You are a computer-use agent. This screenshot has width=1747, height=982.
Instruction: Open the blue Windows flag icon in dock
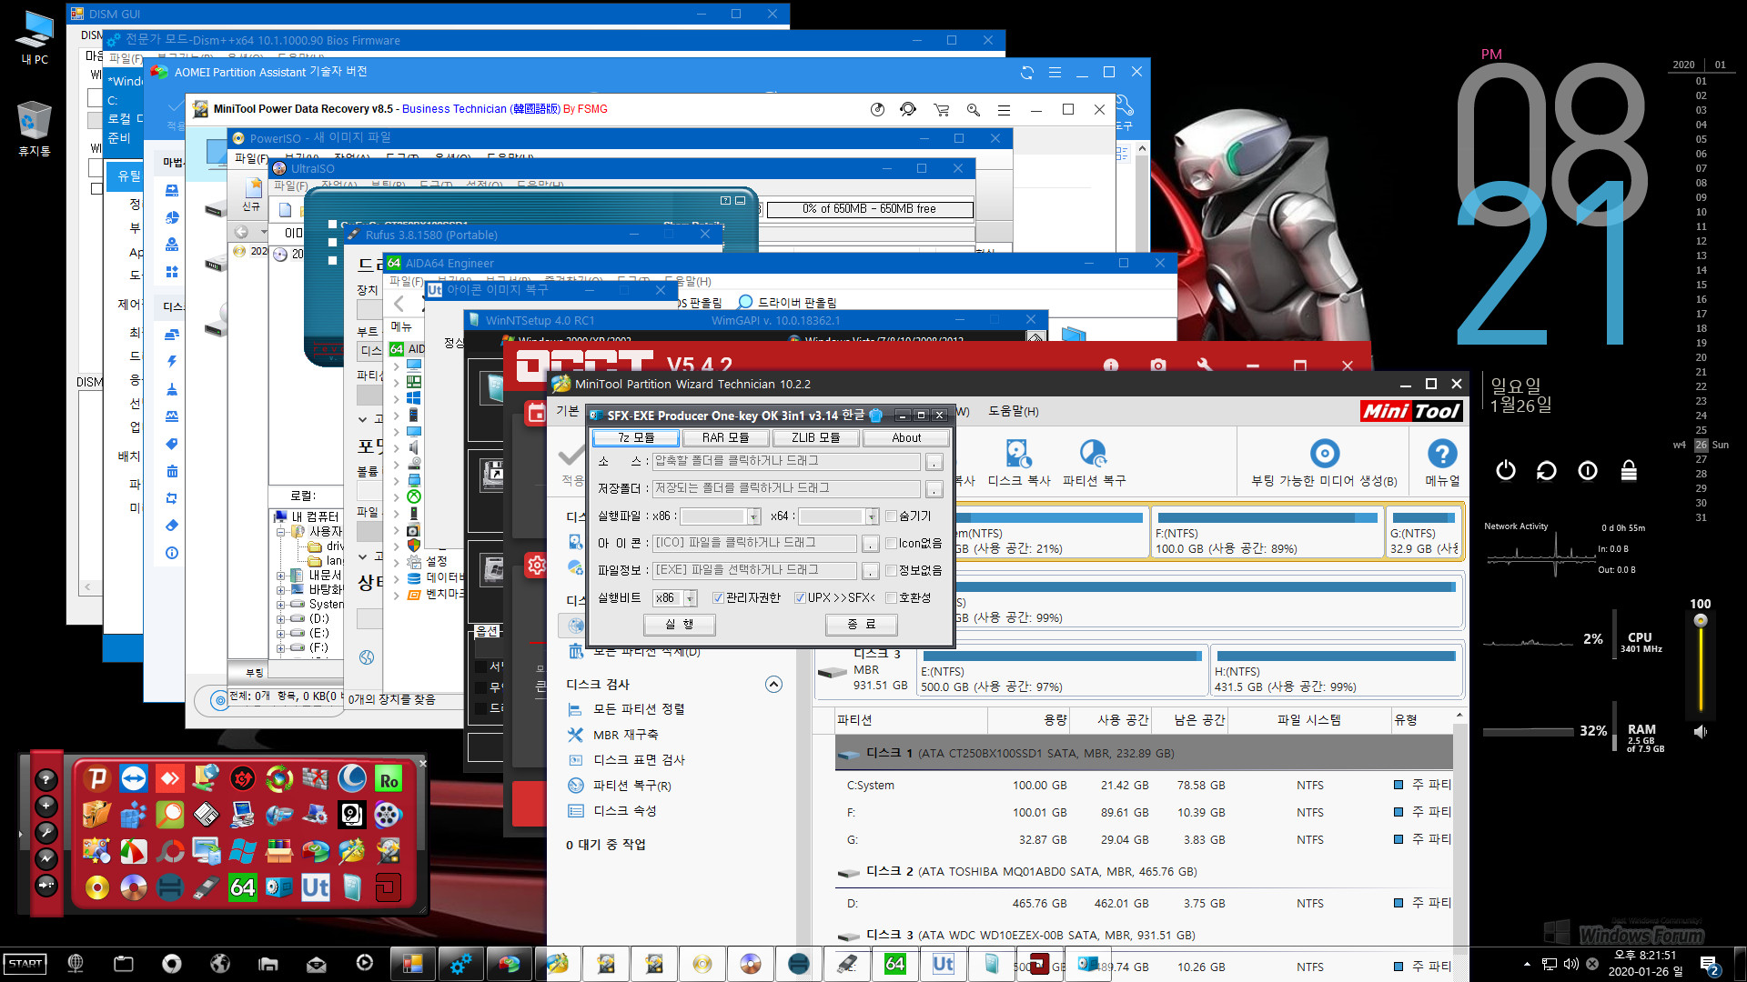click(243, 851)
